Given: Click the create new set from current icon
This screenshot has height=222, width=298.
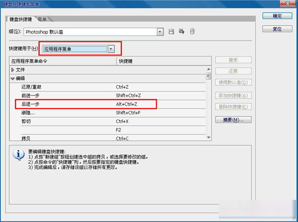Looking at the screenshot, I should (181, 31).
